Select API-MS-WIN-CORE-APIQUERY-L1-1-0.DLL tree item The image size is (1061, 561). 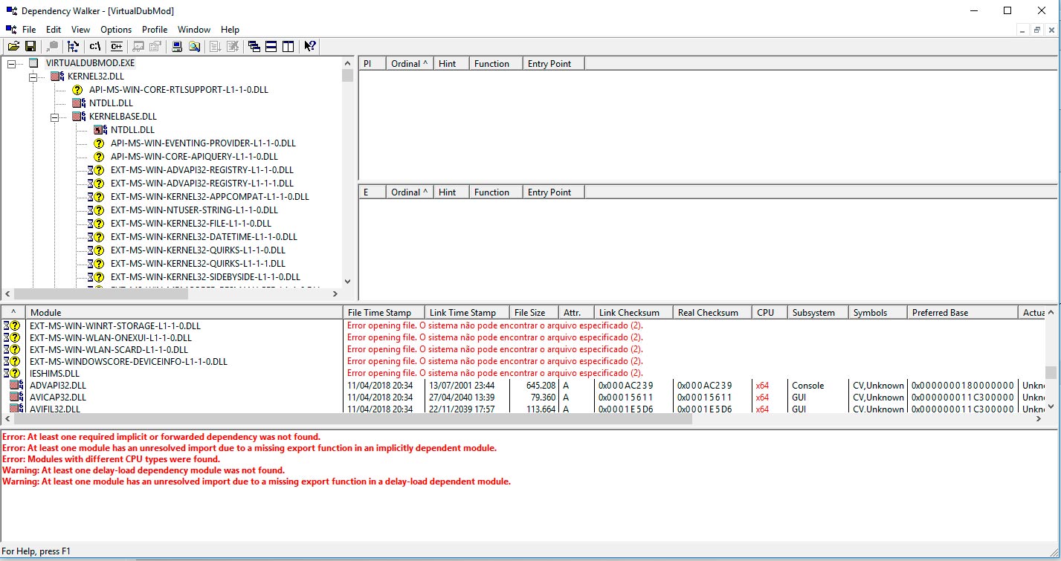(194, 157)
